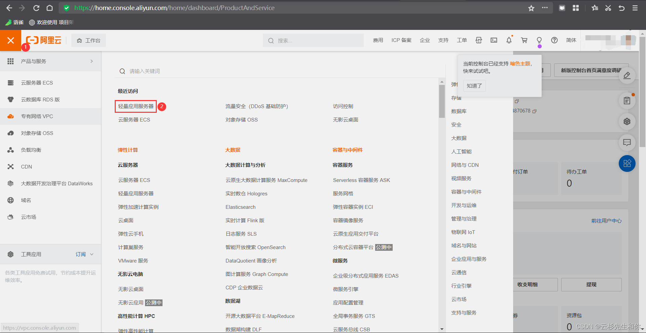This screenshot has height=333, width=646.
Task: Open recent 轻量应用服务器 link
Action: pos(136,106)
